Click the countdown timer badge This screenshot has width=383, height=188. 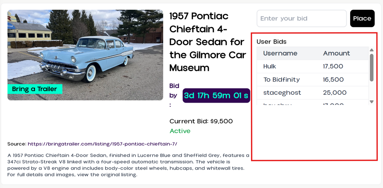click(216, 96)
